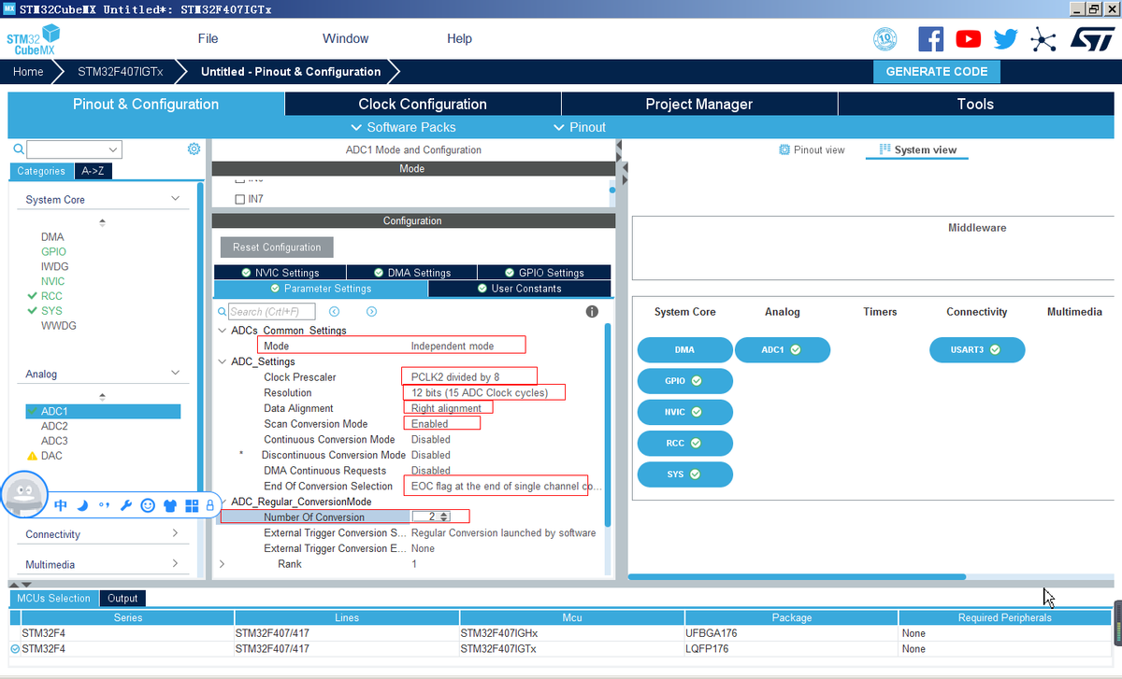Collapse ADC_Settings group

pyautogui.click(x=222, y=361)
